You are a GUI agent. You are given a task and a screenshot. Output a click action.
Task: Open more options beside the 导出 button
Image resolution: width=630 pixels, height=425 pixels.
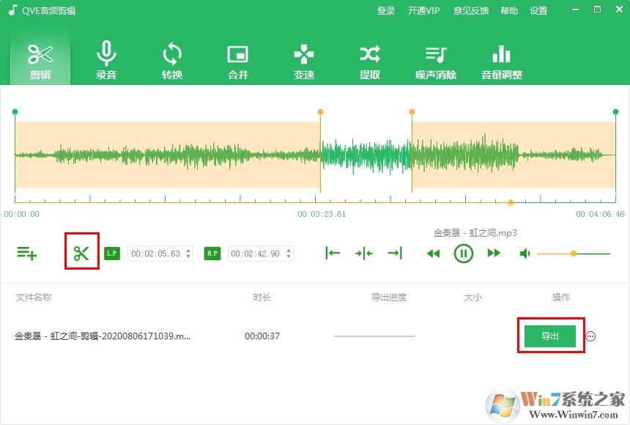point(591,336)
